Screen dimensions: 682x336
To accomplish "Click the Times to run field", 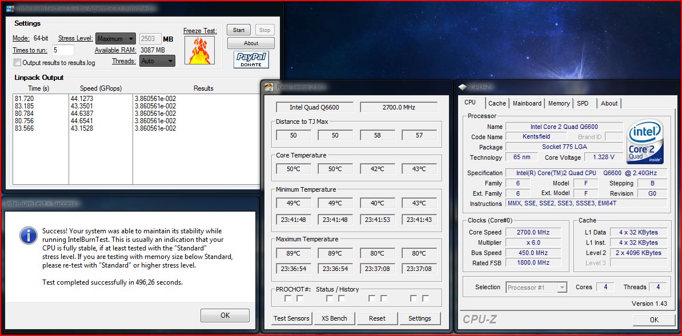I will (63, 50).
